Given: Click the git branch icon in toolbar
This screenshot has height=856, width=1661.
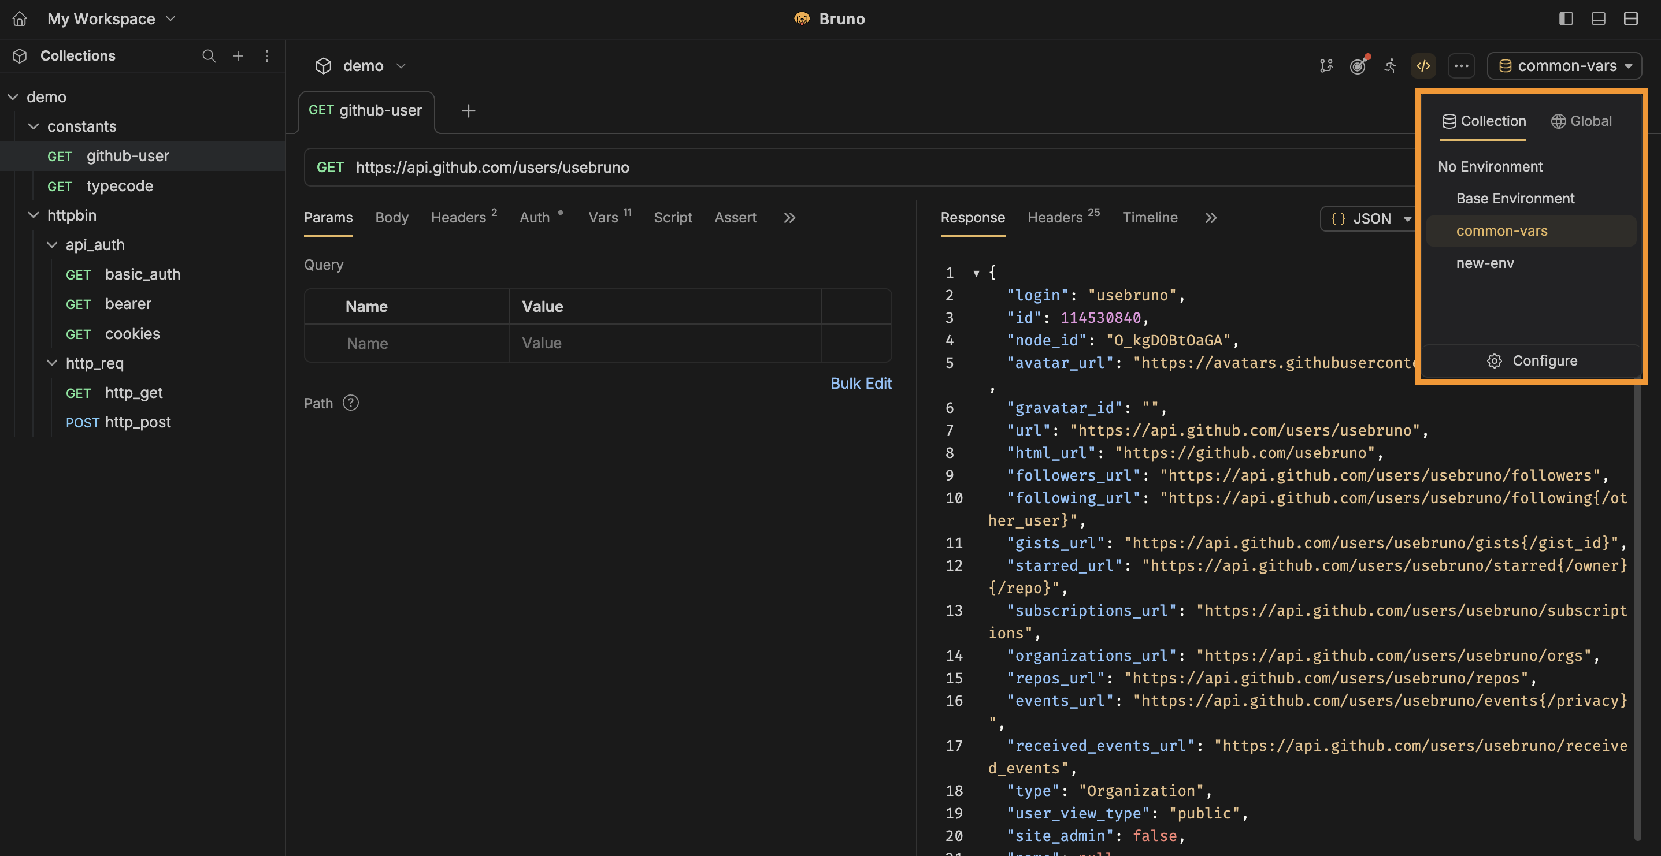Looking at the screenshot, I should pos(1326,66).
